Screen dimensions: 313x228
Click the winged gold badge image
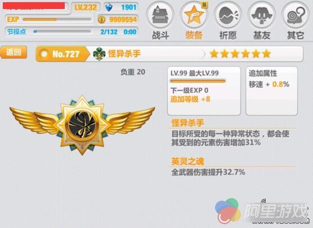82,125
